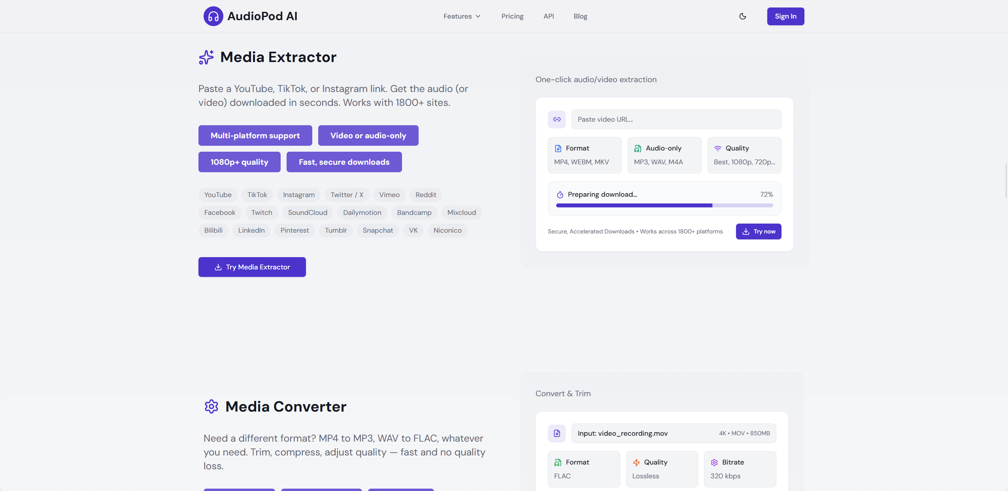
Task: Click the video file icon beside Input field
Action: 557,433
